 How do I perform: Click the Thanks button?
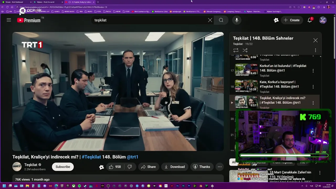click(202, 167)
